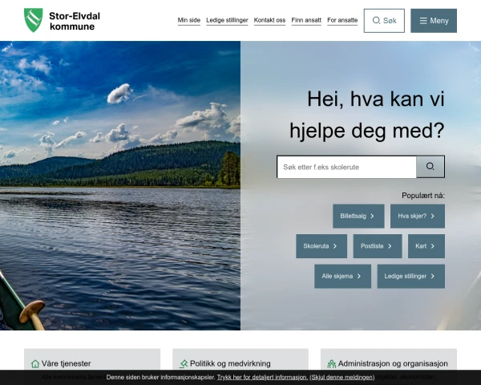Click the gavel icon beside Politikk og medvirkning
Viewport: 481px width, 385px height.
coord(184,364)
